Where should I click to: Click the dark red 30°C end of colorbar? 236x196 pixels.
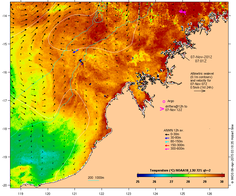pyautogui.click(x=223, y=175)
